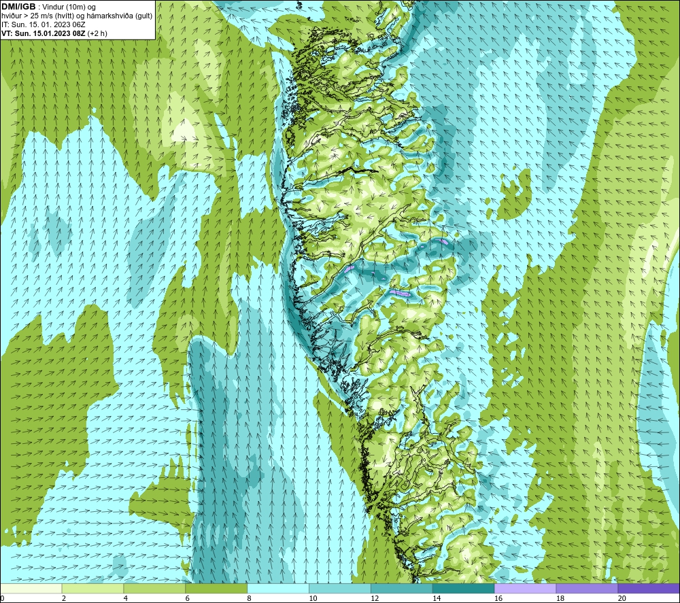Click the scale label '18'
The width and height of the screenshot is (680, 603).
click(x=560, y=599)
